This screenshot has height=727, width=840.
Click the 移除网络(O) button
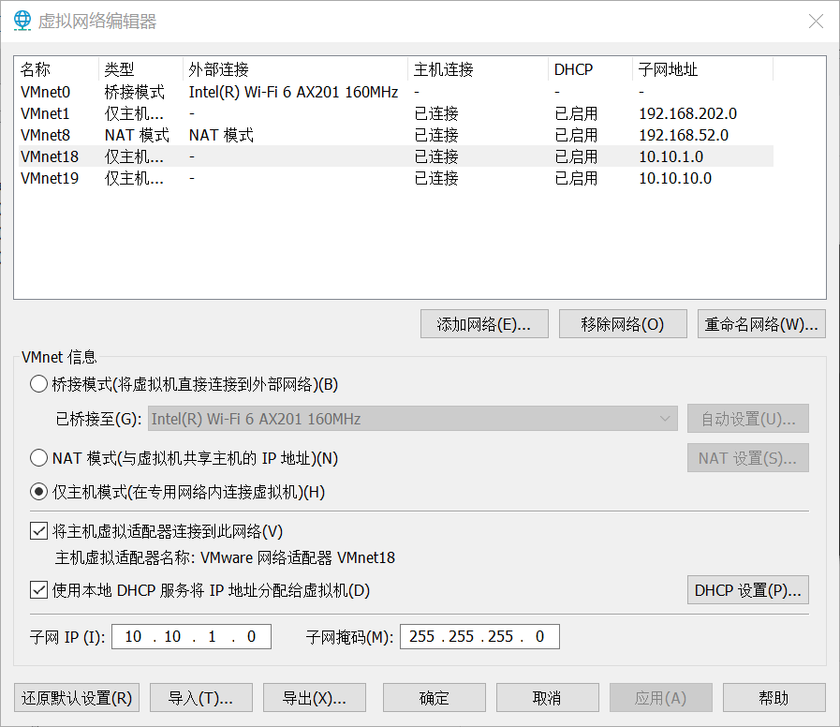(x=623, y=324)
